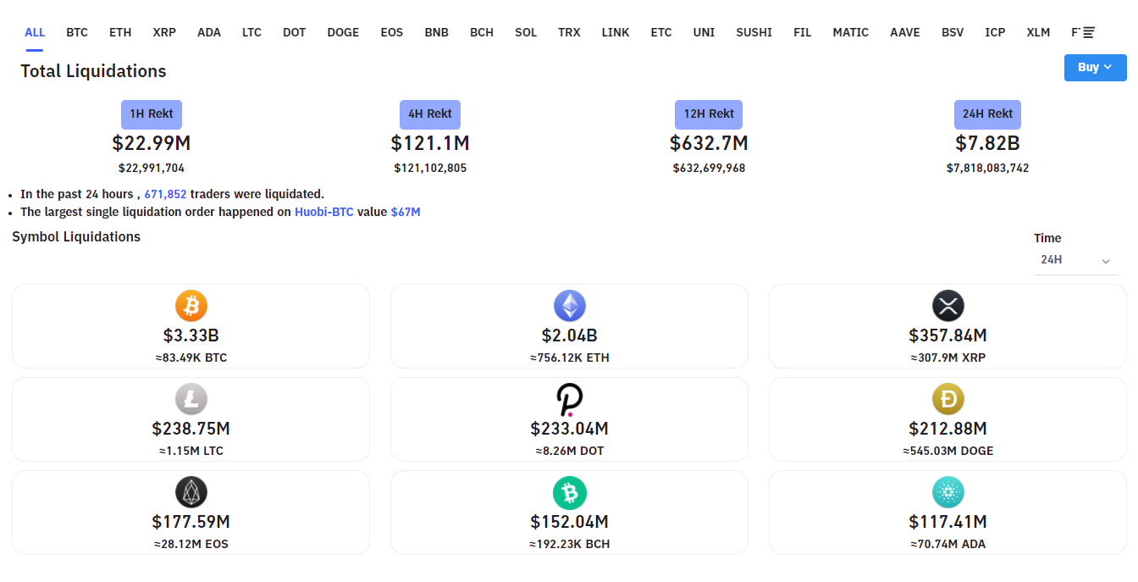Click the Dogecoin coin icon

click(x=947, y=399)
